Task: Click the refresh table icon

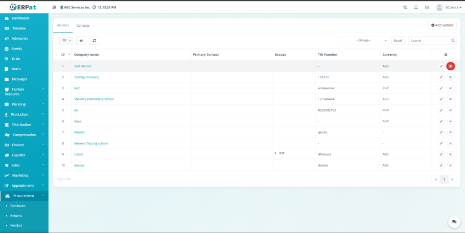Action: pos(94,40)
